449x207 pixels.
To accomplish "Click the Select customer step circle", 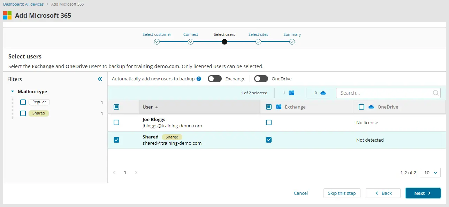I will click(157, 42).
